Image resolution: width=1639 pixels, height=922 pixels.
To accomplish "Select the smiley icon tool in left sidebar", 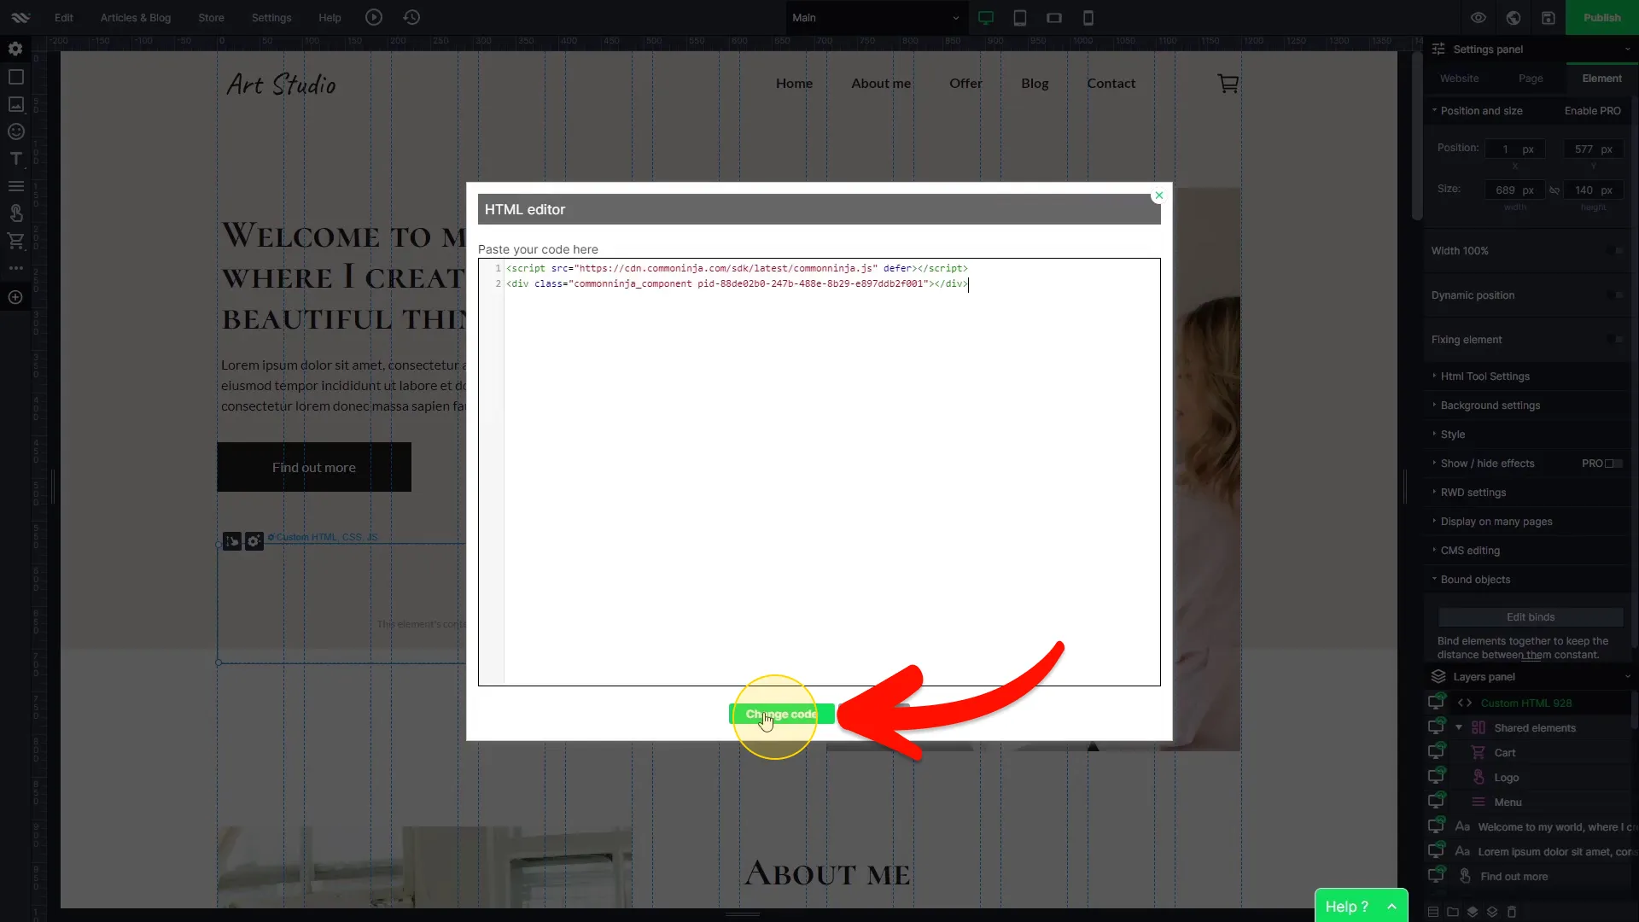I will point(15,131).
